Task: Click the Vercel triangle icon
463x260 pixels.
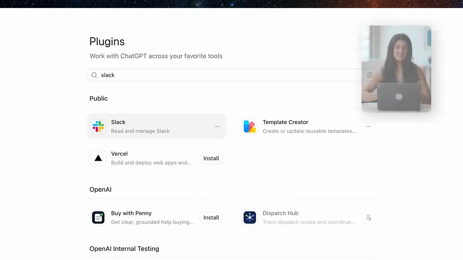Action: (x=98, y=158)
